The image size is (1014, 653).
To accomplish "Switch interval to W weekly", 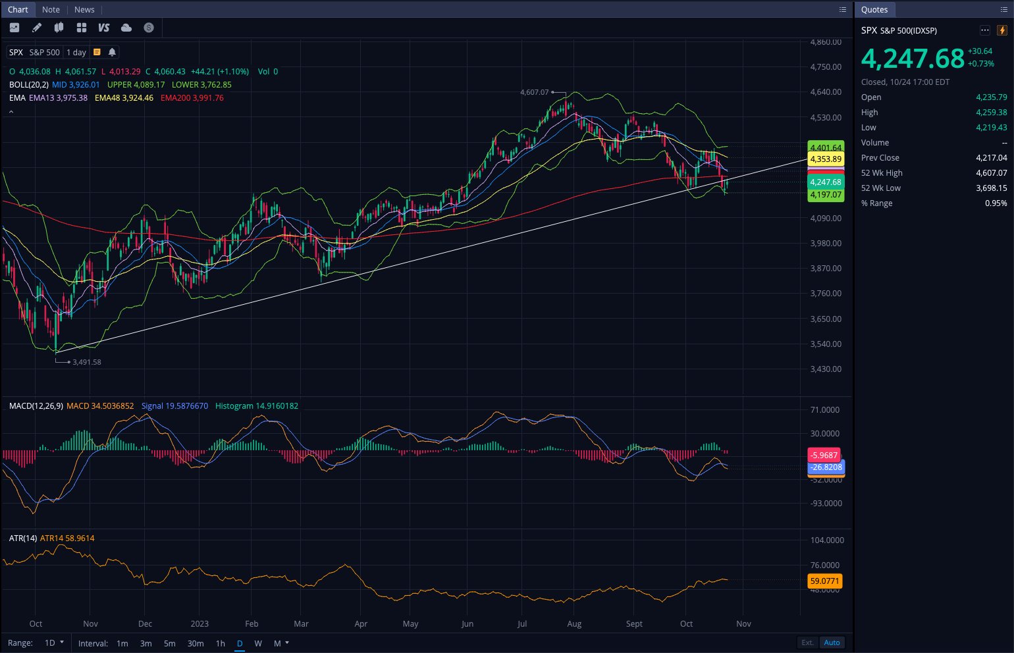I will coord(258,643).
